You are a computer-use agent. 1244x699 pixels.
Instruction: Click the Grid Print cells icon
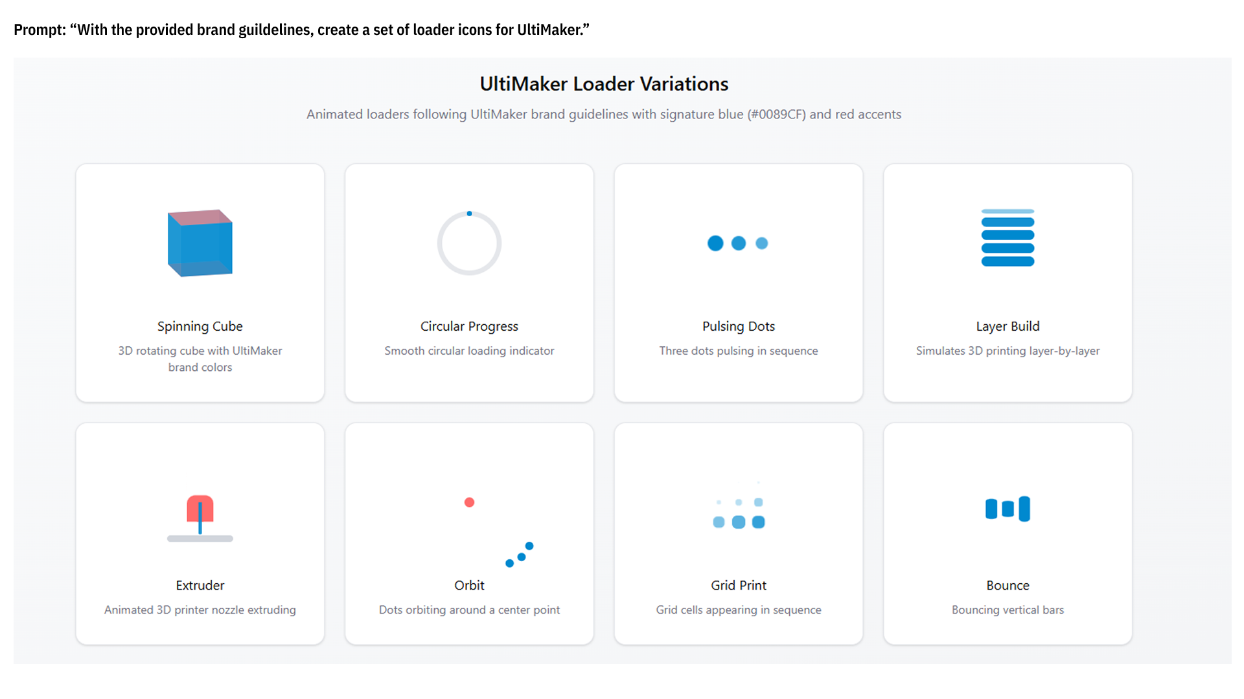739,513
